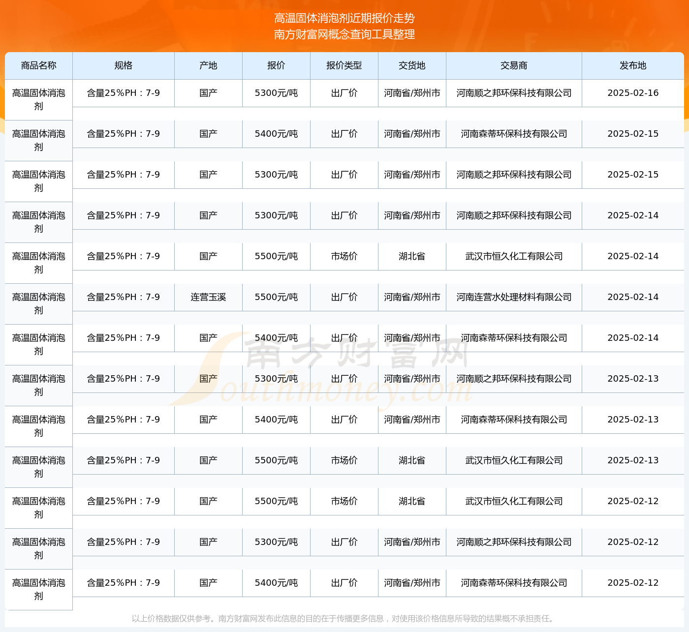The height and width of the screenshot is (632, 689).
Task: Click 5400元/吨 in the 2025-02-15 row
Action: (276, 134)
